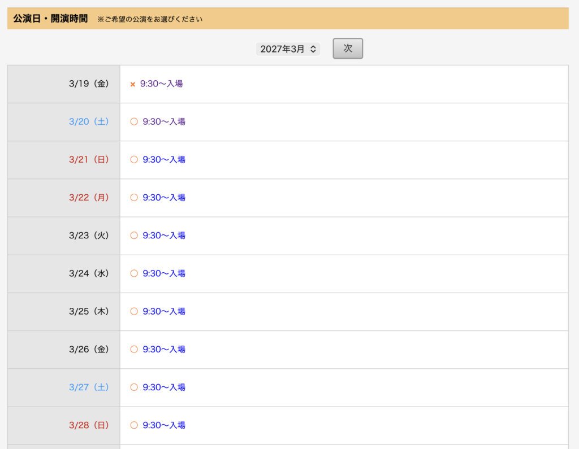
Task: Click the availability circle icon for 3/25
Action: pyautogui.click(x=134, y=312)
